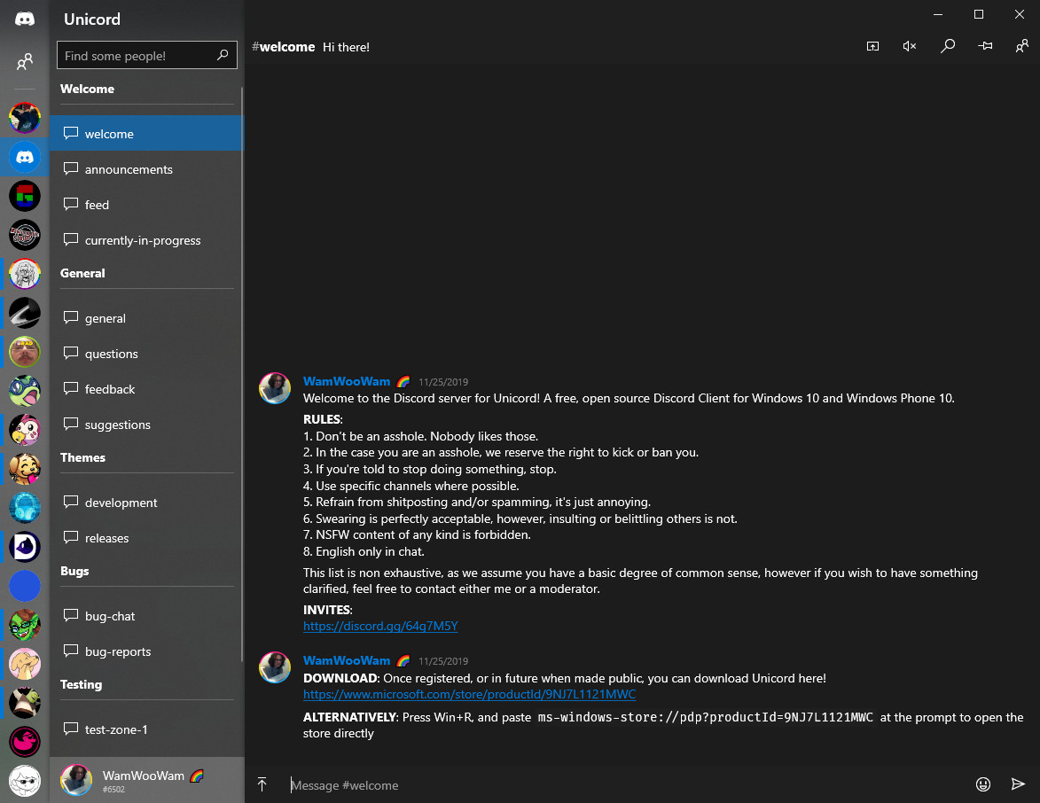
Task: Open the test-zone-1 channel
Action: click(x=147, y=729)
